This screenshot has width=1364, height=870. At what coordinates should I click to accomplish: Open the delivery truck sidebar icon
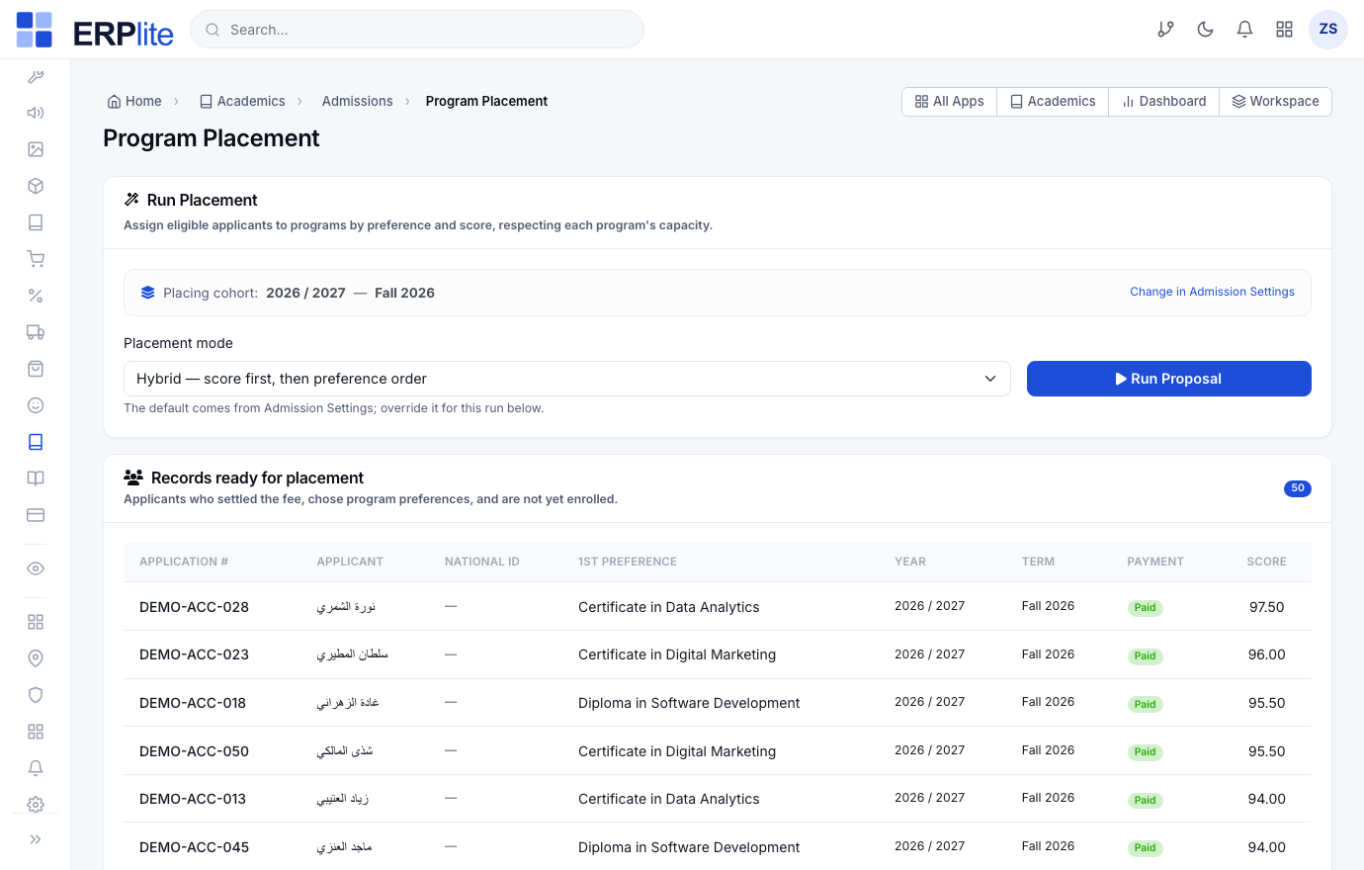point(36,332)
